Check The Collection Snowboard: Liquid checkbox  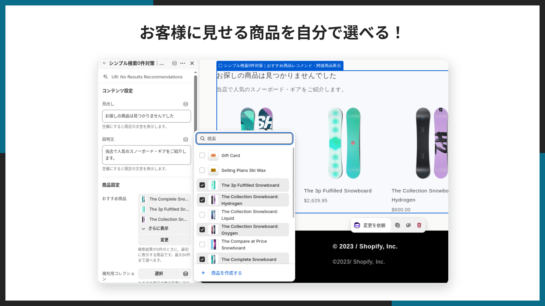tap(202, 215)
